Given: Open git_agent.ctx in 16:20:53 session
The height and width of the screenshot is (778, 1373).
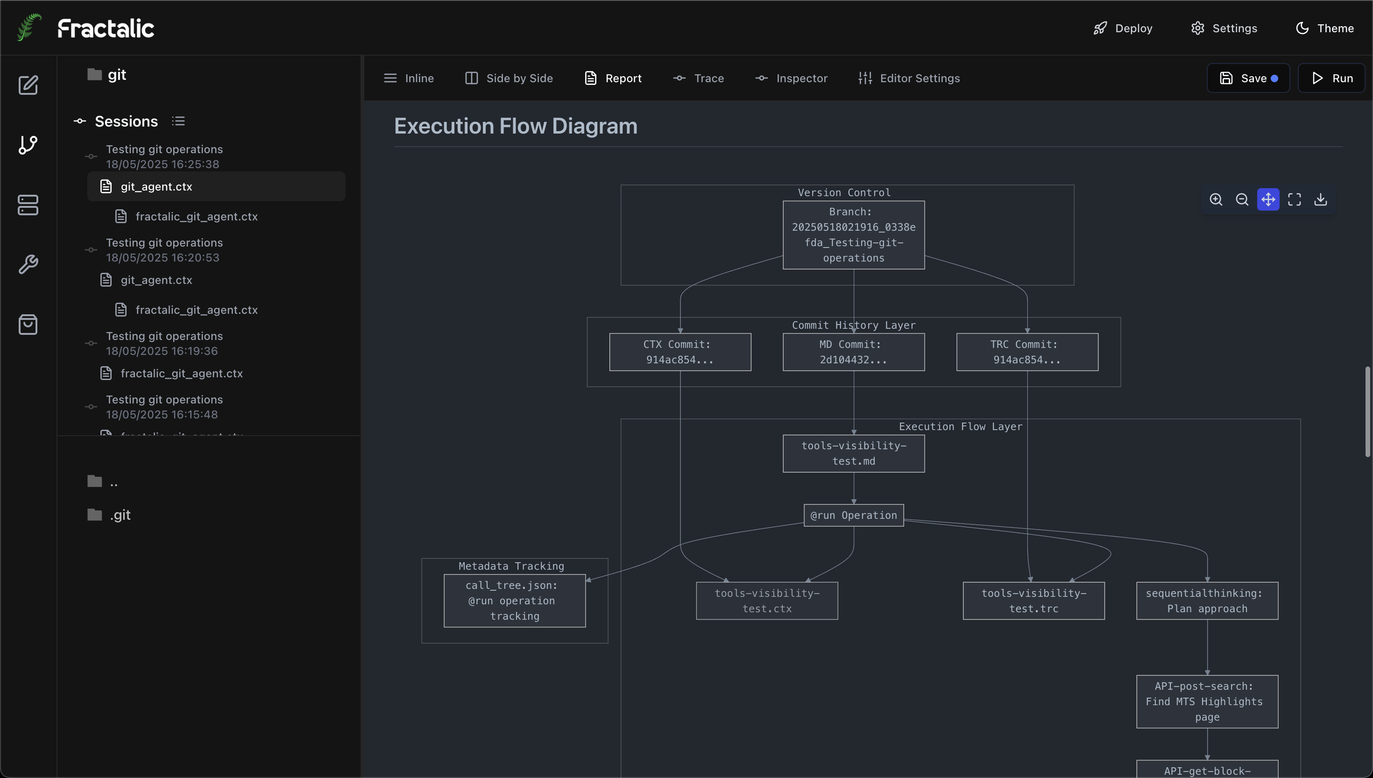Looking at the screenshot, I should tap(146, 280).
